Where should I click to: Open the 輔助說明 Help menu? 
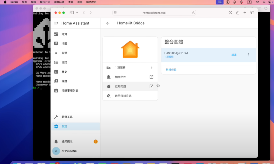tap(91, 2)
